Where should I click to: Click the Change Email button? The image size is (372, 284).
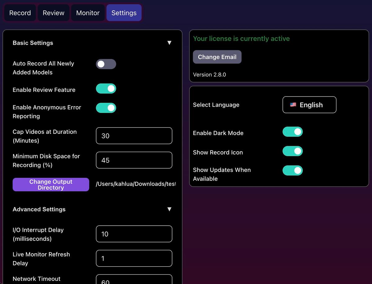(x=217, y=57)
